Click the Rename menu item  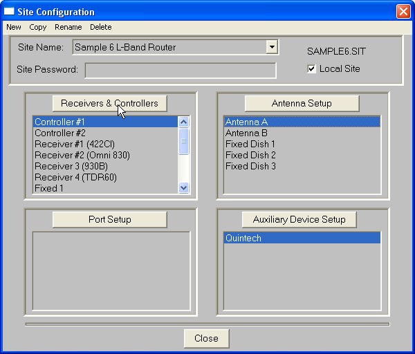[x=68, y=27]
